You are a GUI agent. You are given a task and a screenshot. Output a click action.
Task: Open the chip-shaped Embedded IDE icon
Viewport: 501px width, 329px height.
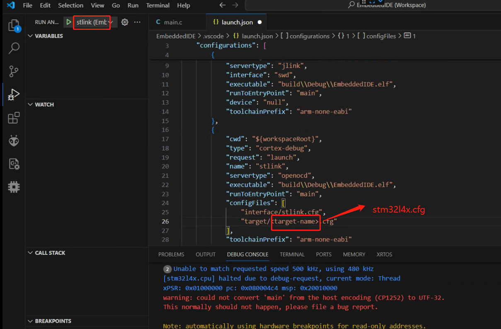(14, 187)
